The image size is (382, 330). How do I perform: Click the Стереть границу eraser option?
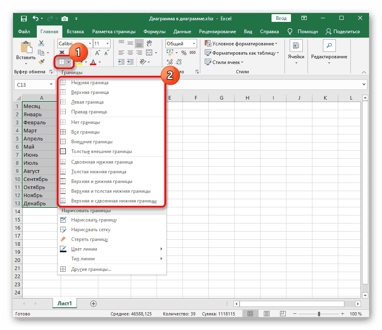pyautogui.click(x=89, y=239)
